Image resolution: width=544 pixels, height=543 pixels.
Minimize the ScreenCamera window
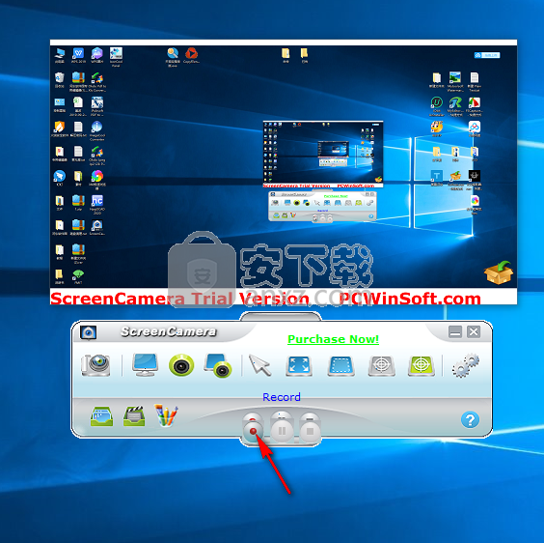(455, 332)
